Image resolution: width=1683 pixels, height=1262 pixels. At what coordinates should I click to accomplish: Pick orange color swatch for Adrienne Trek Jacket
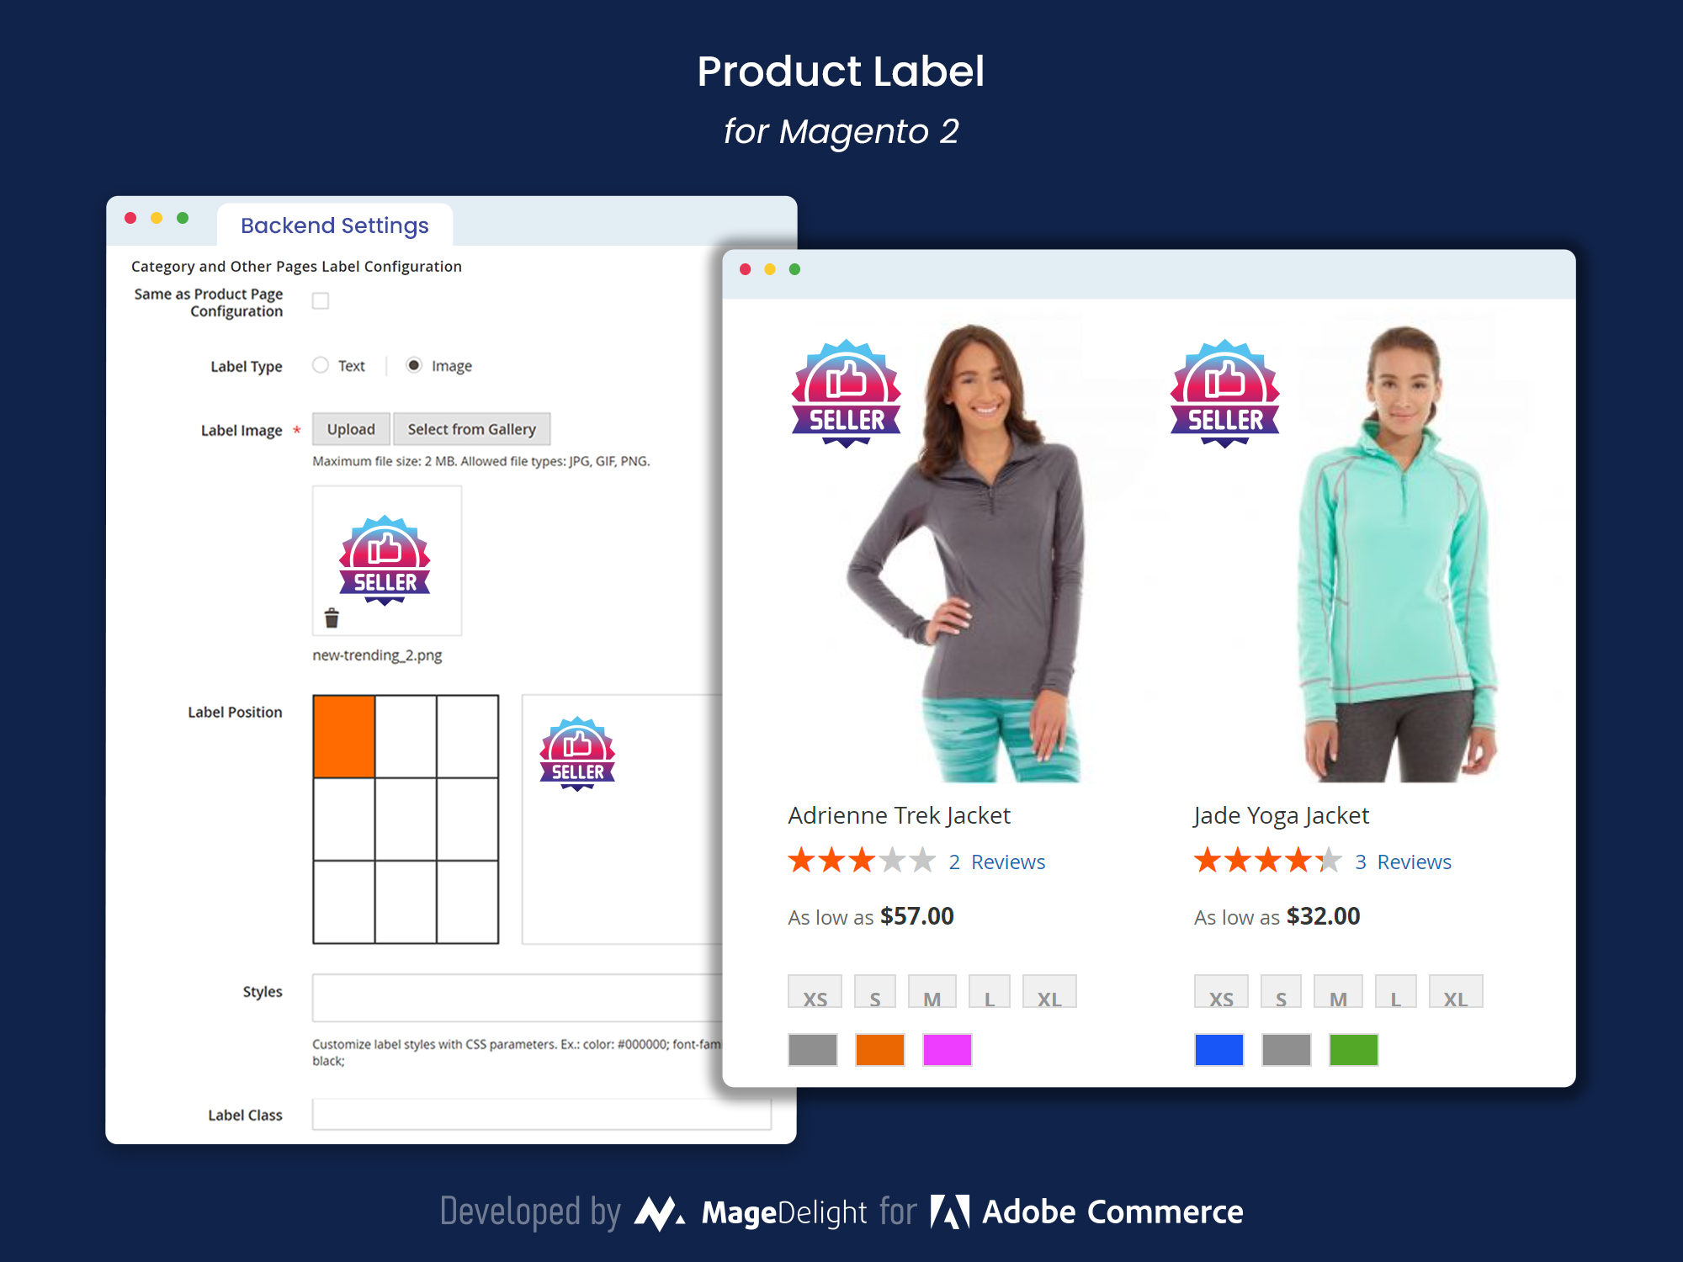pyautogui.click(x=880, y=1050)
